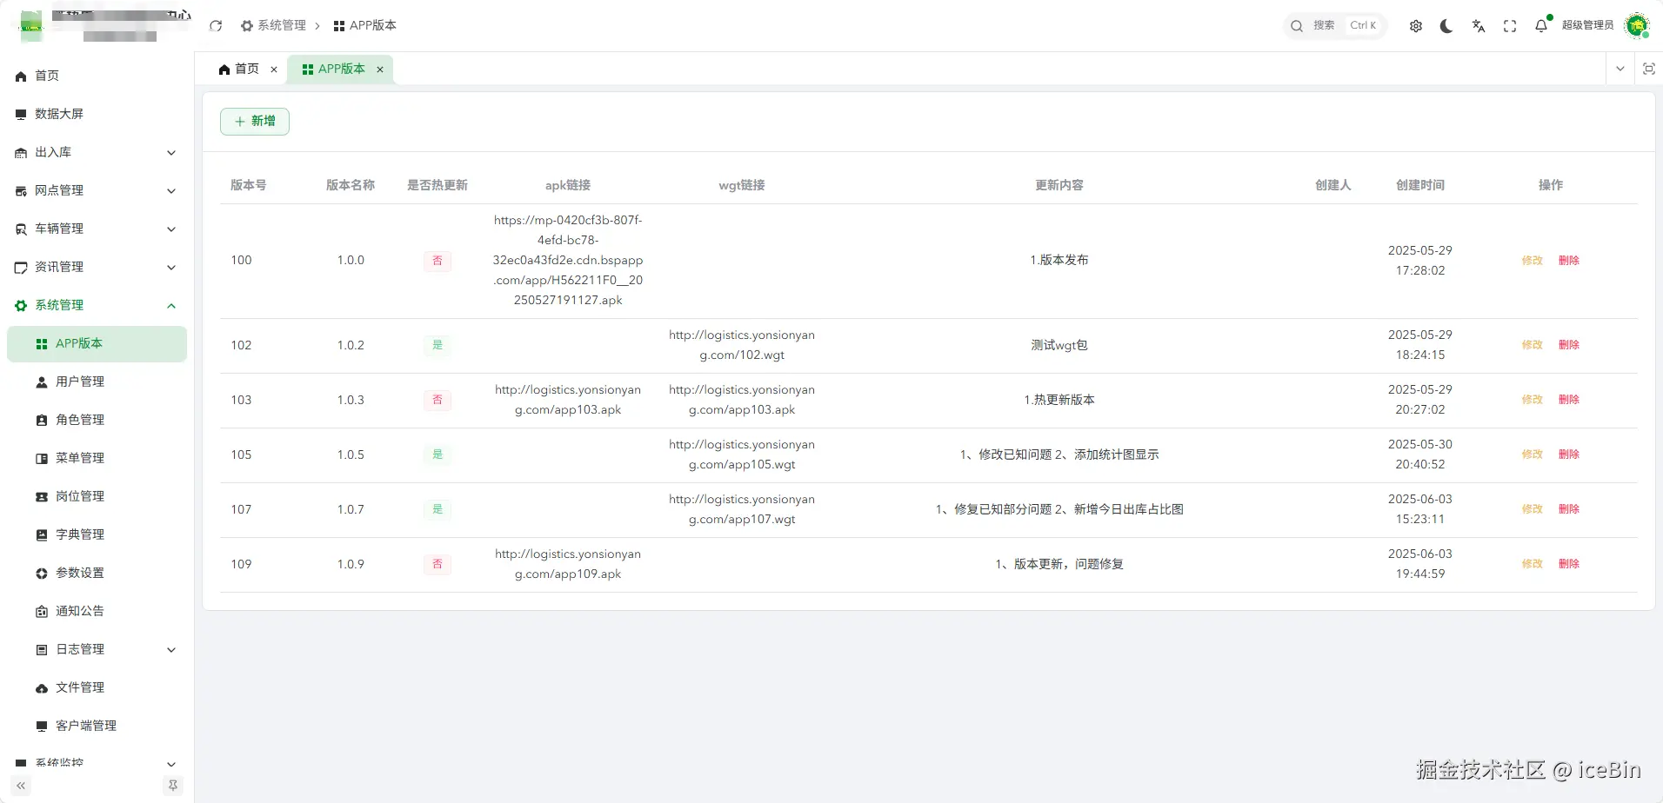Collapse the sidebar with double-chevron icon
The height and width of the screenshot is (803, 1663).
[x=21, y=786]
